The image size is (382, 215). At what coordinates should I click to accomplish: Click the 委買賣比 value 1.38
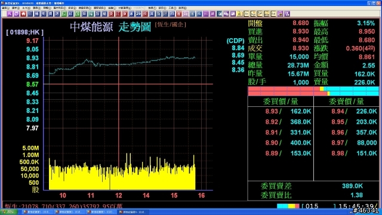pyautogui.click(x=356, y=195)
